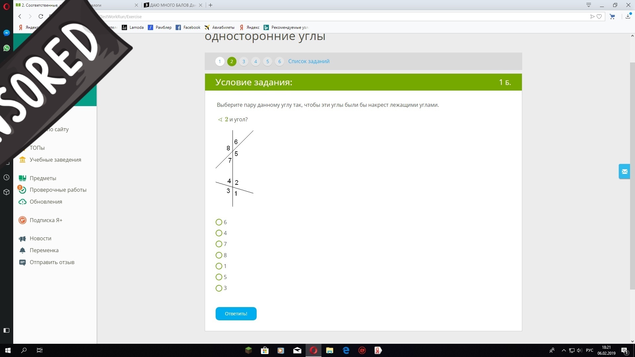Click the Ответить button to submit
The image size is (635, 357).
coord(235,313)
